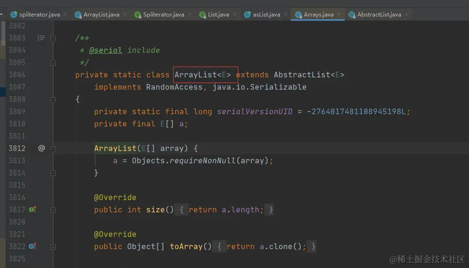Screen dimensions: 469x268
Task: Click the a.clone() call
Action: tap(280, 246)
